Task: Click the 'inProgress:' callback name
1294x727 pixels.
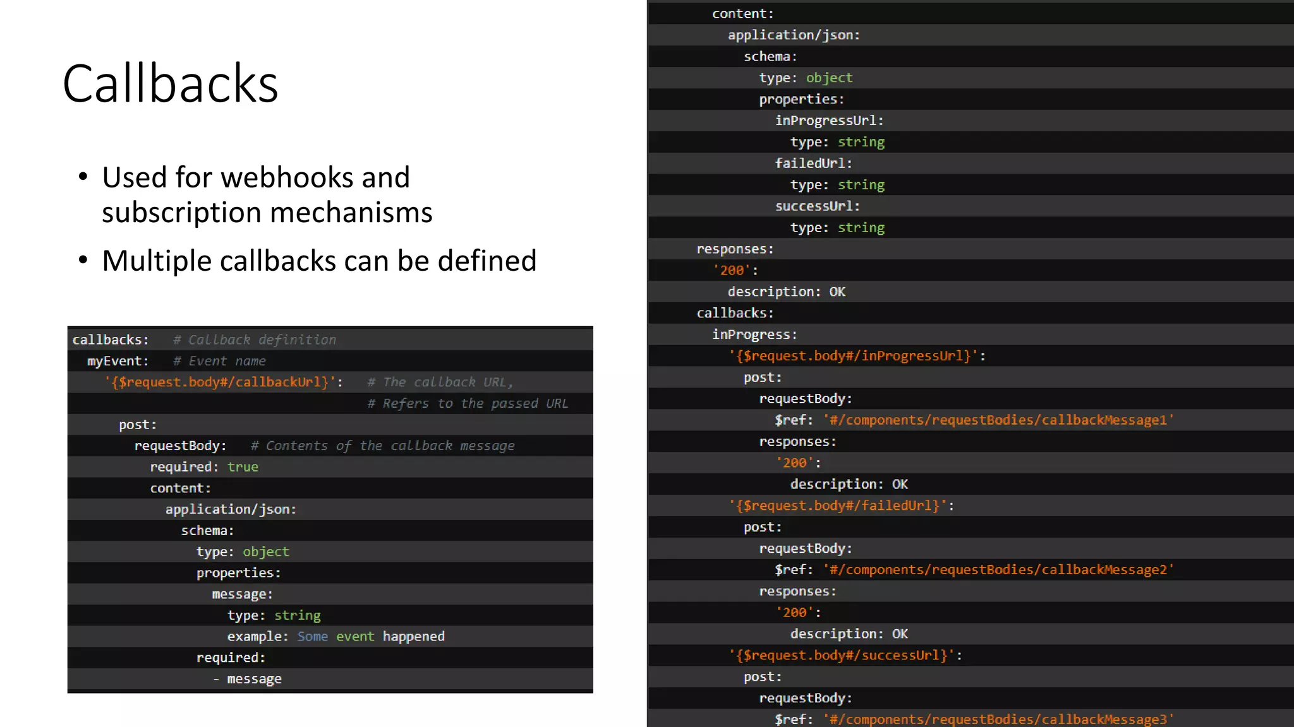Action: [754, 334]
